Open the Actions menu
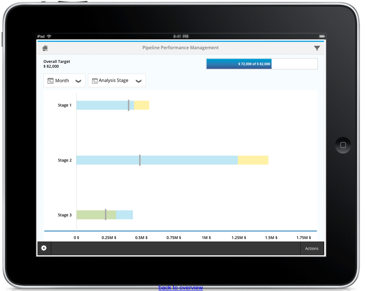The image size is (365, 291). point(312,248)
